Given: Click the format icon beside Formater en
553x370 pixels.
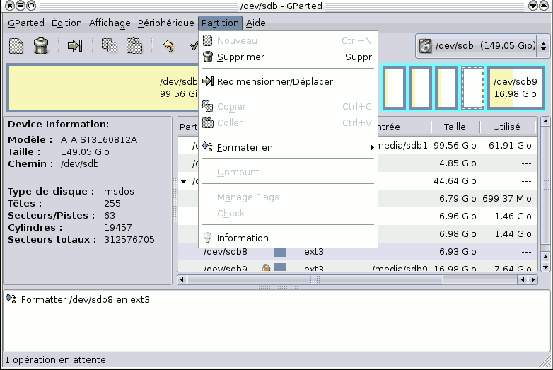Looking at the screenshot, I should [208, 146].
